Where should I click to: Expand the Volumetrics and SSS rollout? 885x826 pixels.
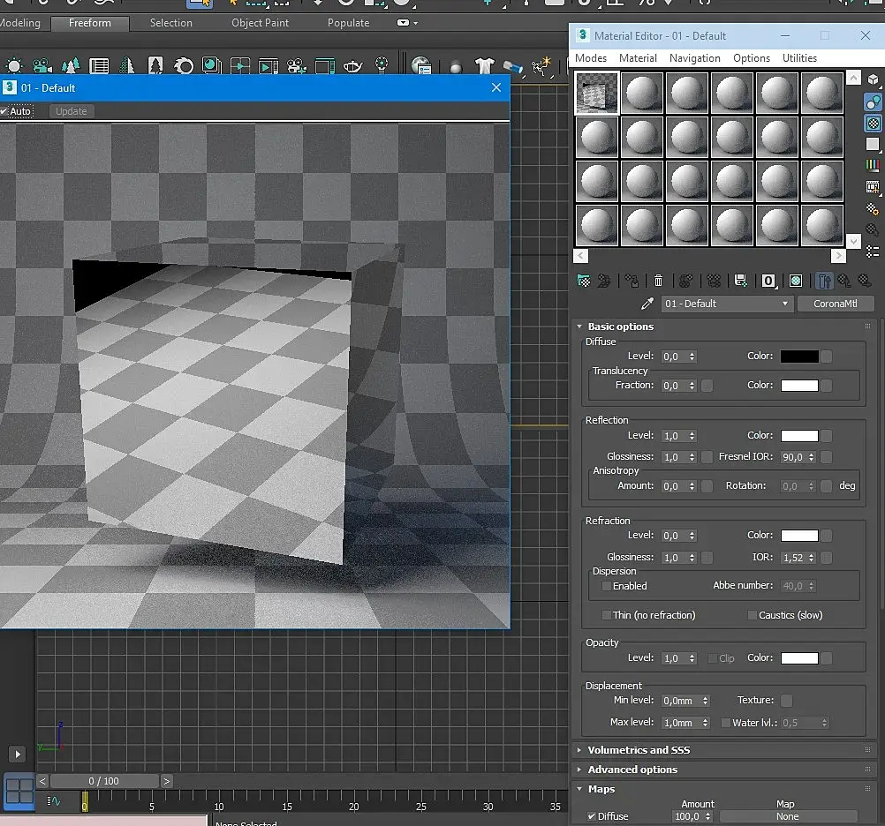point(639,750)
